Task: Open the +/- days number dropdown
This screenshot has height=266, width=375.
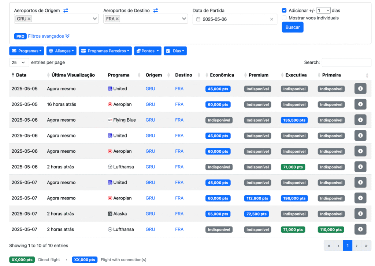Action: [x=323, y=10]
